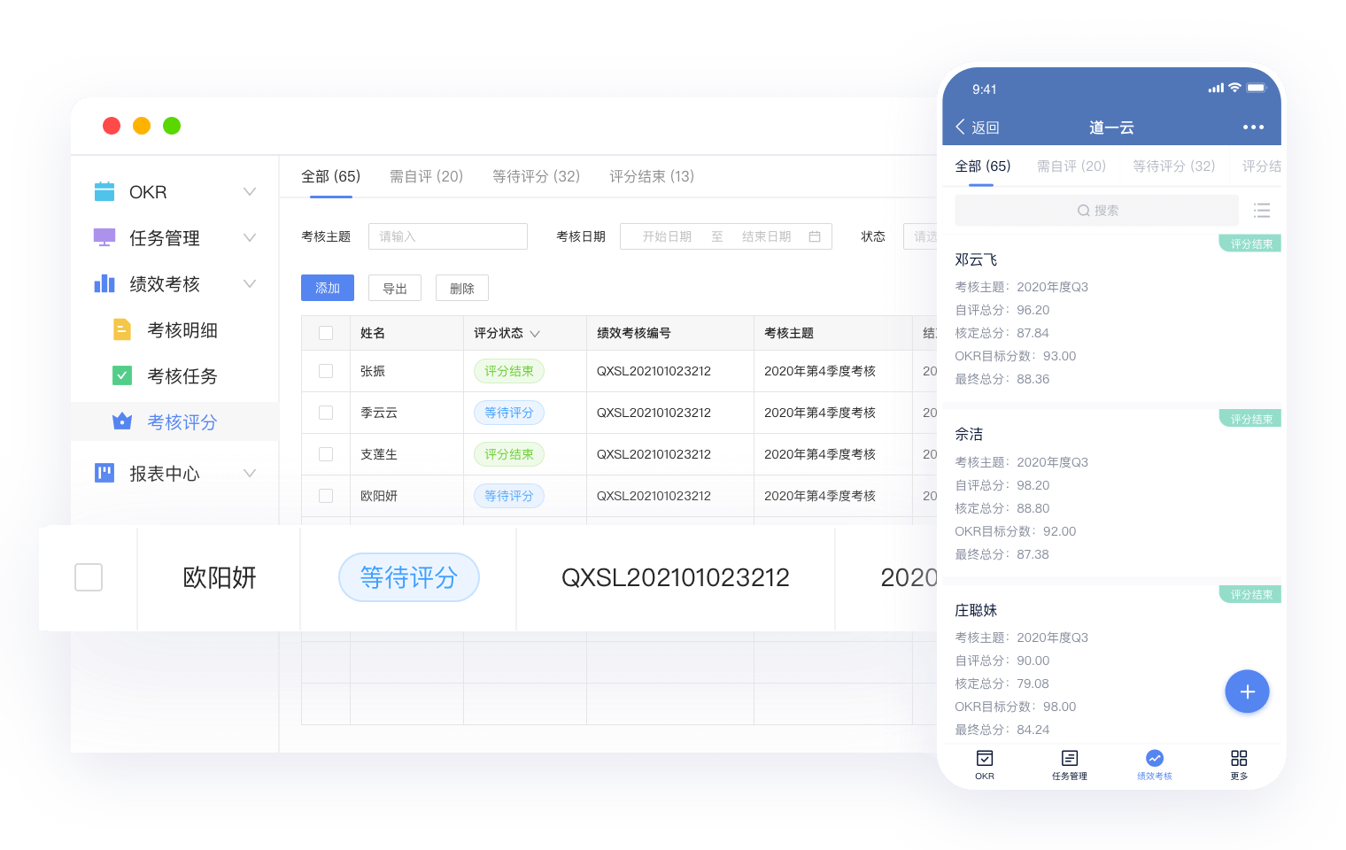This screenshot has width=1346, height=850.
Task: Open the 评分状态 column filter dropdown
Action: tap(535, 334)
